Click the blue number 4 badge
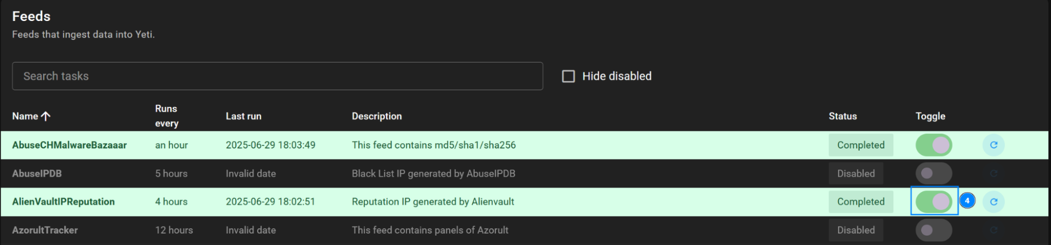This screenshot has width=1051, height=245. pos(967,200)
